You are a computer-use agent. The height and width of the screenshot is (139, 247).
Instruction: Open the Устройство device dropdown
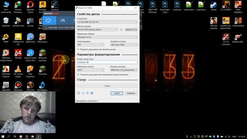[107, 22]
